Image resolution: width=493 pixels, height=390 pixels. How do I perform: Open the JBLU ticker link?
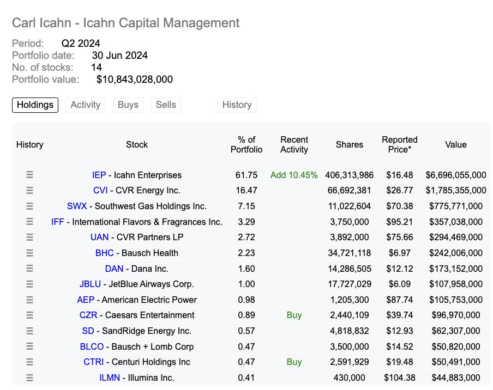click(x=90, y=284)
